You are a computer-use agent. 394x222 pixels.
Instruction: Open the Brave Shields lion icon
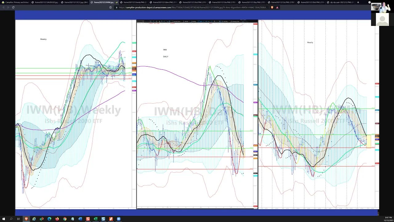(x=272, y=7)
